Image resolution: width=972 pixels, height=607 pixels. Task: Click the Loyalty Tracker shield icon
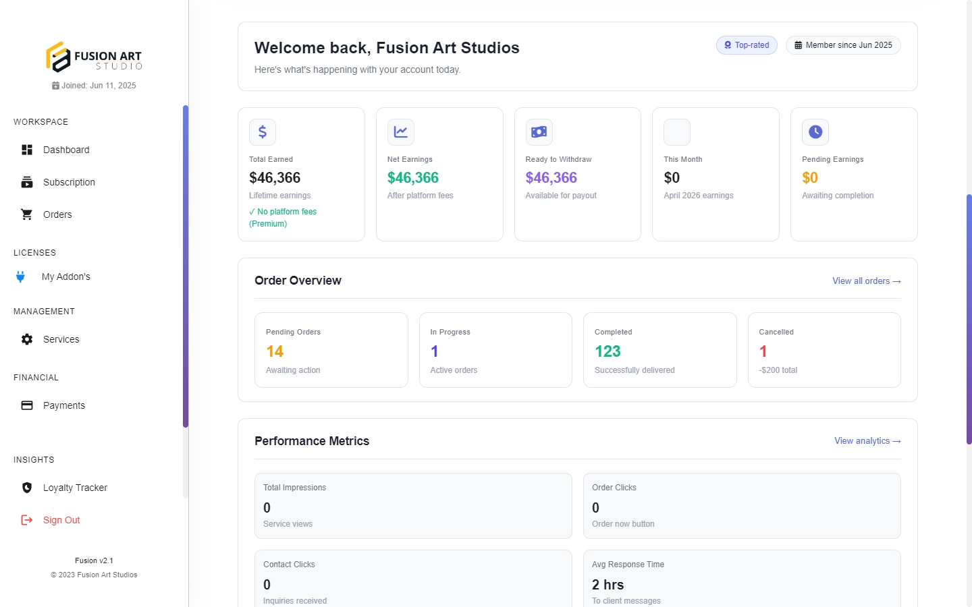(27, 488)
